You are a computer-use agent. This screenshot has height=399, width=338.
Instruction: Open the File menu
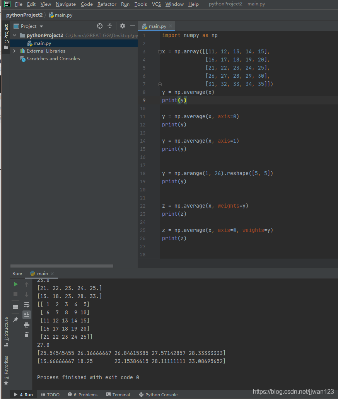tap(19, 4)
